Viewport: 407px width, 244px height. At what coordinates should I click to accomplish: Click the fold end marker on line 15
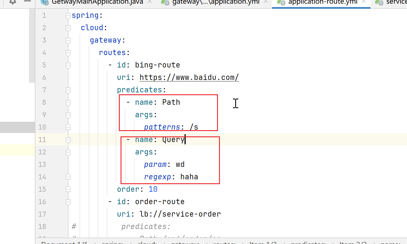pos(68,189)
